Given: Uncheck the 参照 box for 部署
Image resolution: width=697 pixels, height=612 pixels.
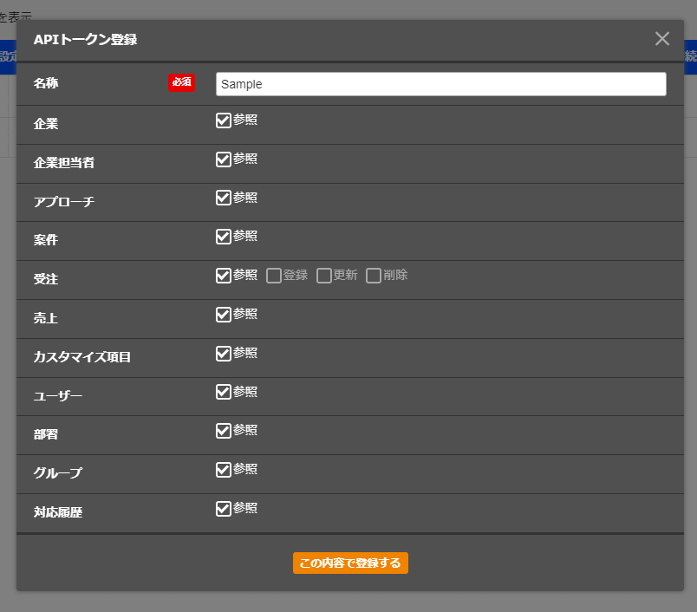Looking at the screenshot, I should point(224,430).
